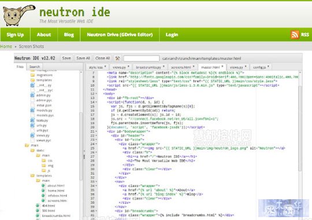Go to the Home breadcrumb link
This screenshot has height=220, width=312.
click(6, 47)
